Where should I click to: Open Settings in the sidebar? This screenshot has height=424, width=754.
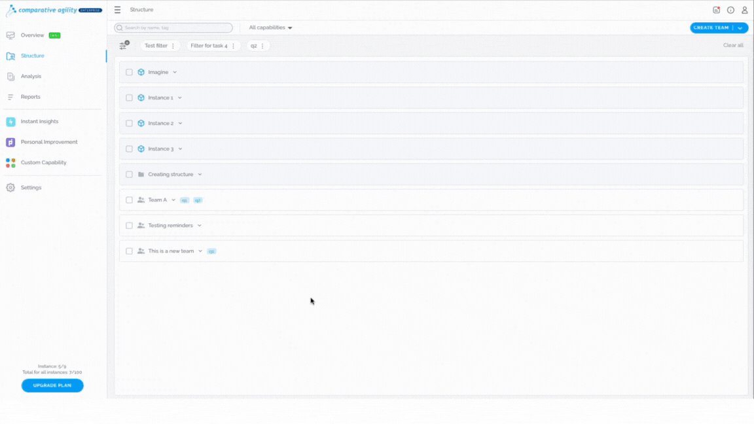tap(31, 188)
